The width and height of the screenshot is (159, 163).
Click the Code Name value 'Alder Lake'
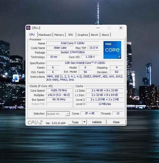(x=60, y=48)
